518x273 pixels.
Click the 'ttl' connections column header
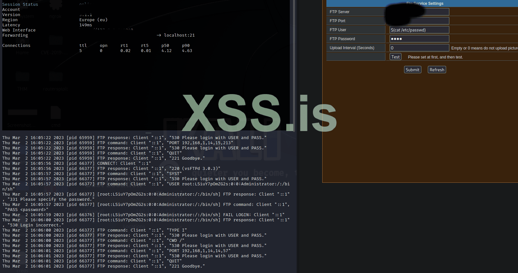click(83, 46)
